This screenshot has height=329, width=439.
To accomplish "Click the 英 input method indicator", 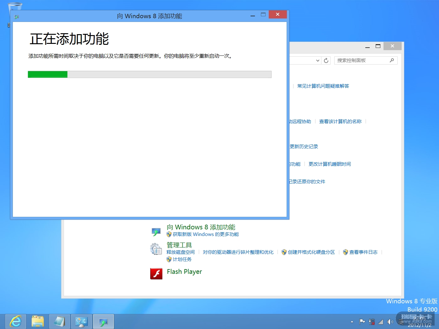I will [x=401, y=322].
